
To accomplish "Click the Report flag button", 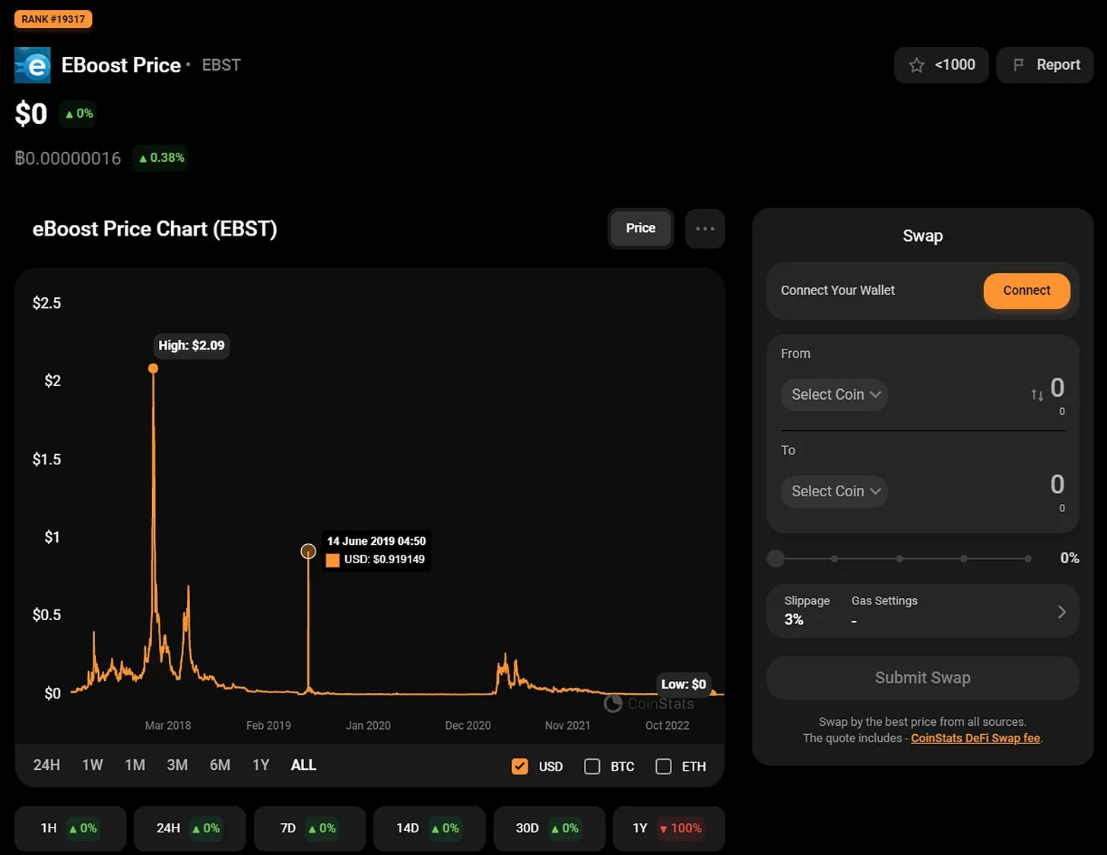I will tap(1045, 65).
